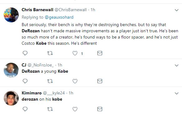Send Kimimaro's tweet via direct message
182x114 pixels.
[100, 109]
